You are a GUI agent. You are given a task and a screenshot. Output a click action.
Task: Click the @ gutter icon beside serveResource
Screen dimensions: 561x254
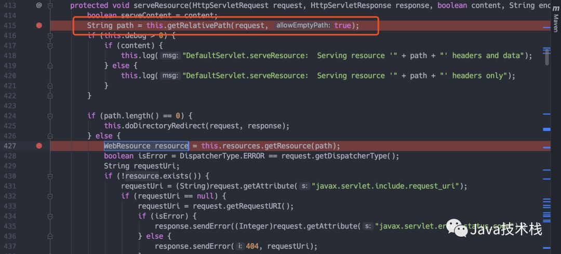(x=38, y=5)
